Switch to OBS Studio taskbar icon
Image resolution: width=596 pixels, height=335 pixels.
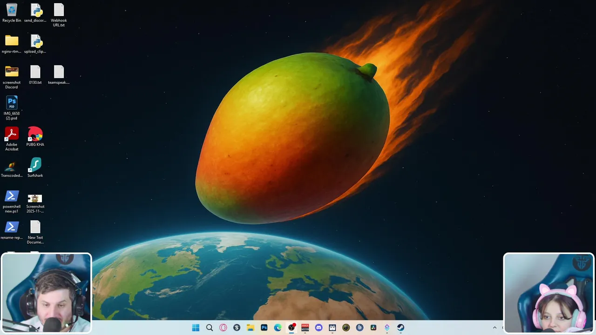291,328
